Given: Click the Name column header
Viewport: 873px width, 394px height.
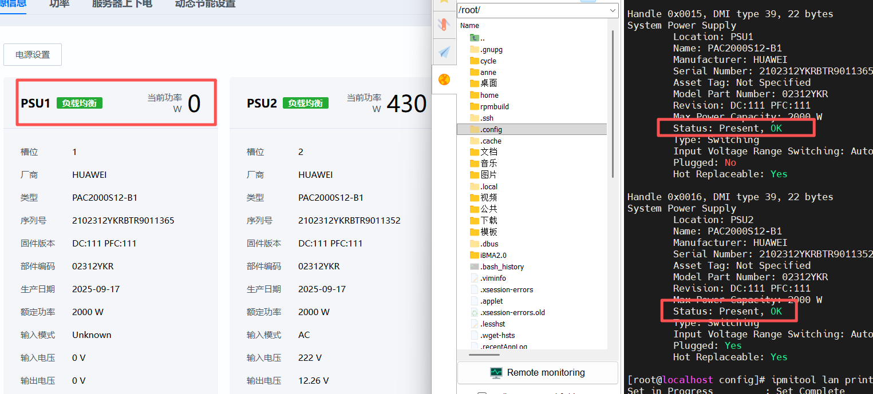Looking at the screenshot, I should click(x=470, y=25).
